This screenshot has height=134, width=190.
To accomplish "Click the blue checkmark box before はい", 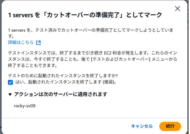I will coord(10,83).
